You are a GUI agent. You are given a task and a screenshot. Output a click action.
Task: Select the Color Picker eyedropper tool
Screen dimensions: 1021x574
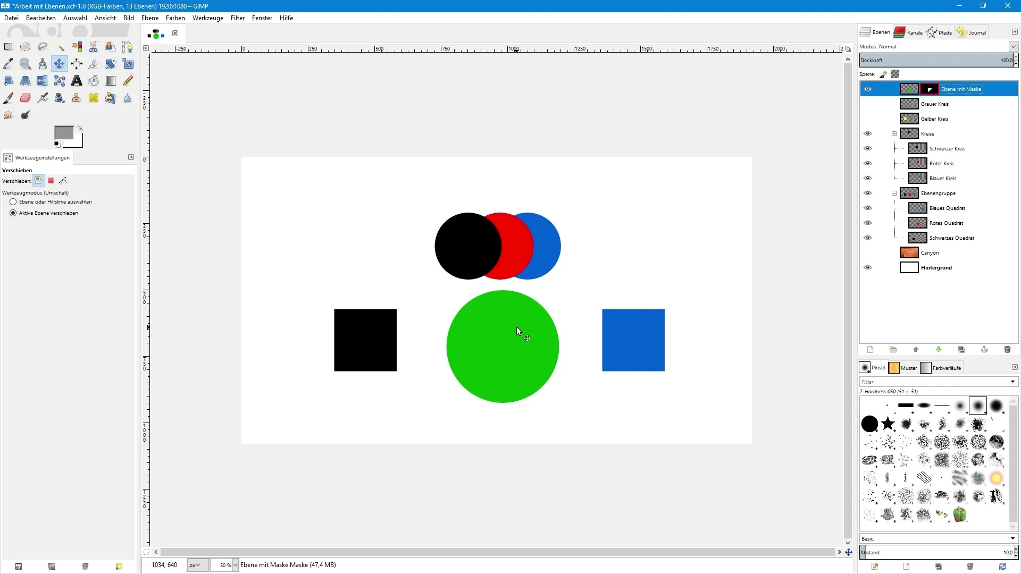(x=9, y=64)
